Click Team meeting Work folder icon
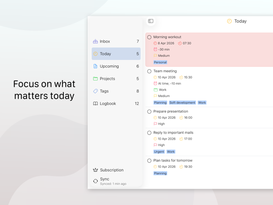The width and height of the screenshot is (273, 205). click(x=156, y=90)
